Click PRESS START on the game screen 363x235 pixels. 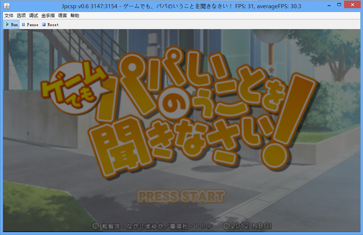pos(181,196)
